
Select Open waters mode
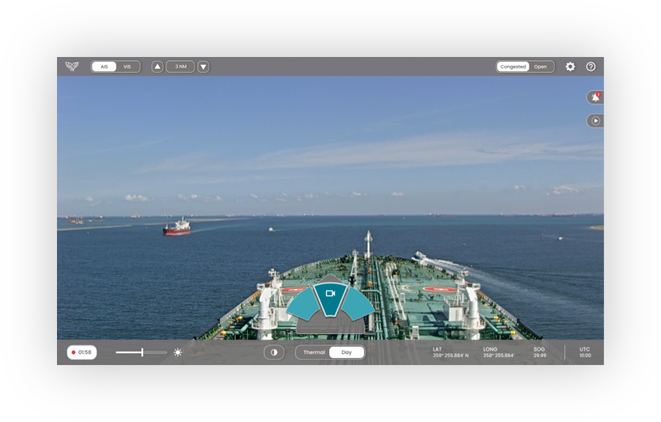click(541, 67)
